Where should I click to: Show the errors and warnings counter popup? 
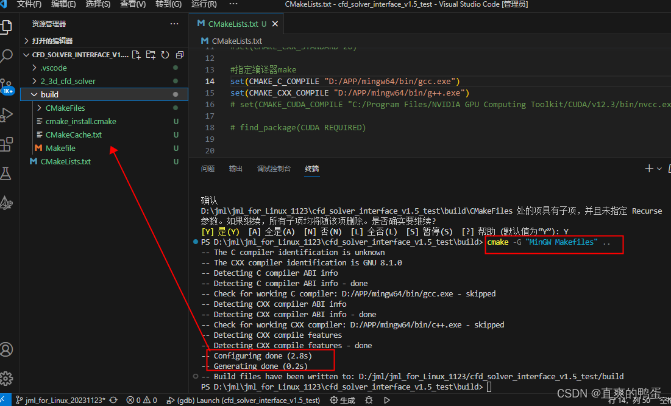[x=141, y=400]
